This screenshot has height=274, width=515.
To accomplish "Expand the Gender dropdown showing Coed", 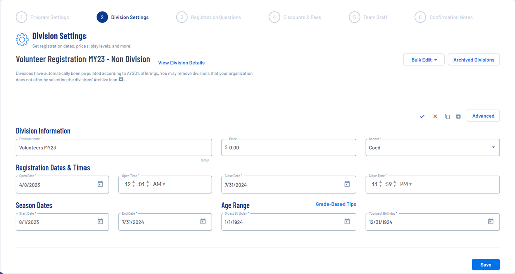I will [433, 148].
